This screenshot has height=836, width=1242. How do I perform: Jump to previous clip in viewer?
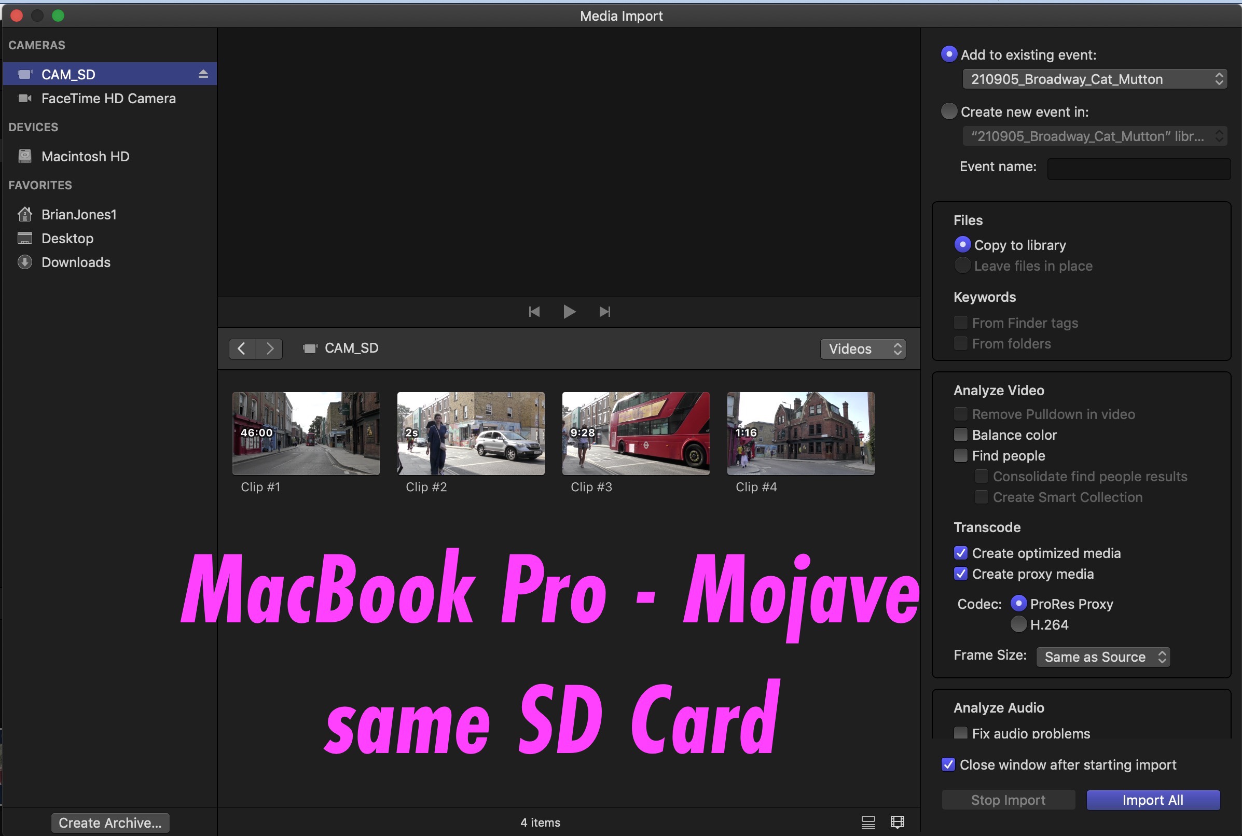click(534, 311)
